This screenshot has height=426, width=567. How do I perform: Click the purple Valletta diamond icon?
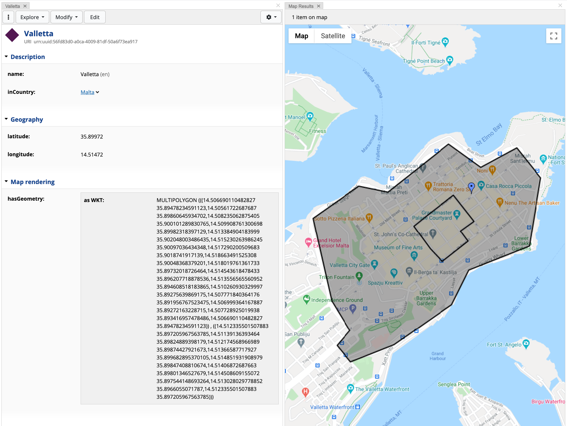click(x=12, y=35)
